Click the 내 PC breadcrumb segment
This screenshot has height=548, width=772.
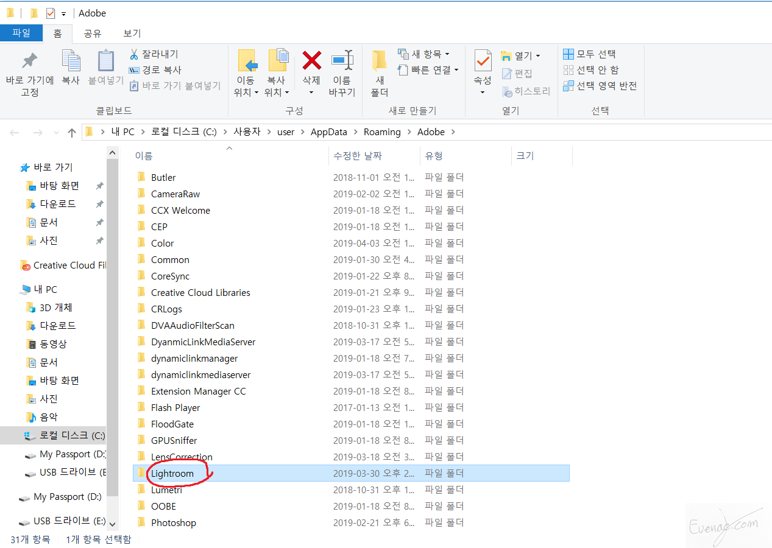coord(122,132)
